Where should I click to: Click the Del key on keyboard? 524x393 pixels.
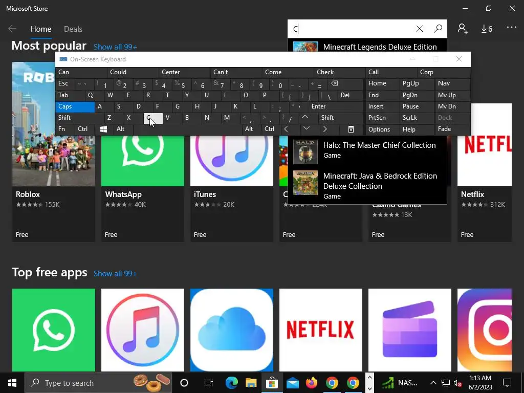coord(350,95)
